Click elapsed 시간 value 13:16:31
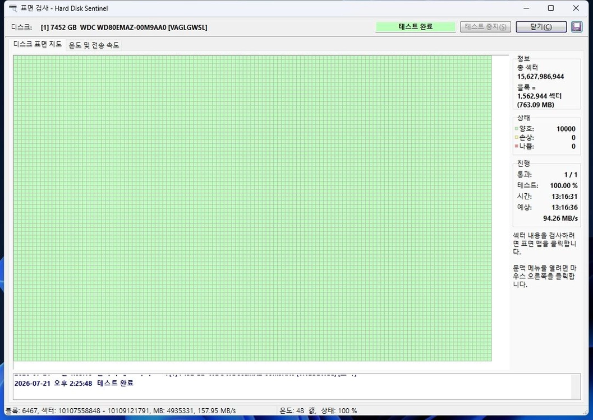 click(564, 197)
